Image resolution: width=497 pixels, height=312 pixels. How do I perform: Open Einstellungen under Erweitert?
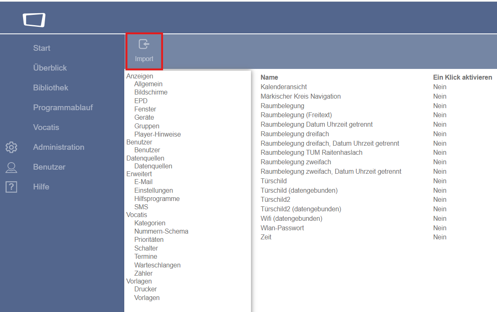point(154,190)
